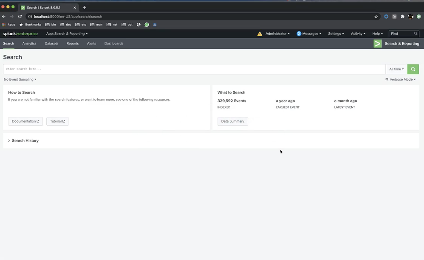
Task: View site information icon in address bar
Action: [30, 17]
